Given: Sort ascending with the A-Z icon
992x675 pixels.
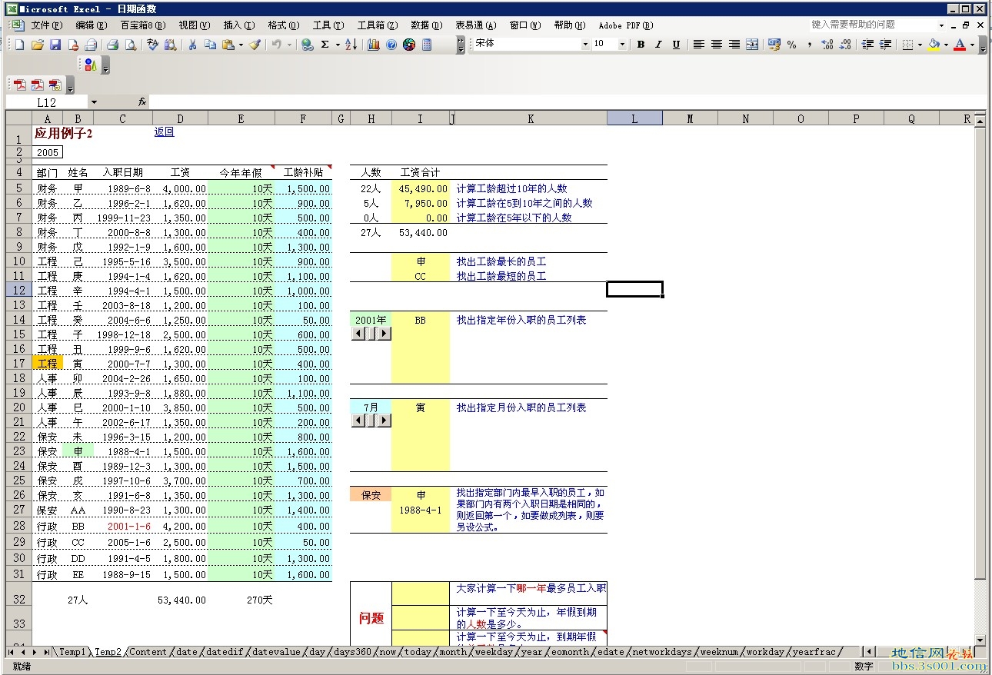Looking at the screenshot, I should click(x=351, y=45).
